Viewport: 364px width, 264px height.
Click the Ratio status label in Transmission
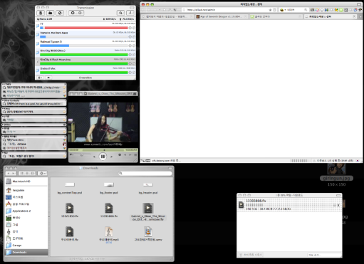45,19
